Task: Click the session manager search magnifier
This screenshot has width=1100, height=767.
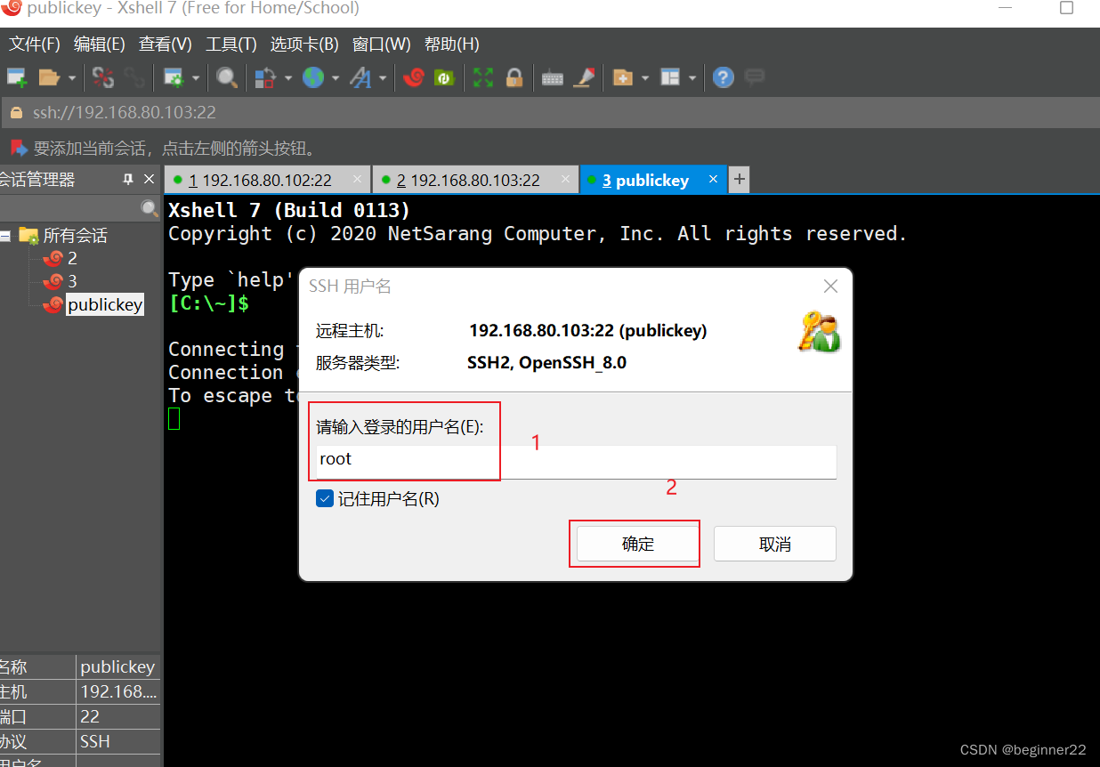Action: [x=150, y=208]
